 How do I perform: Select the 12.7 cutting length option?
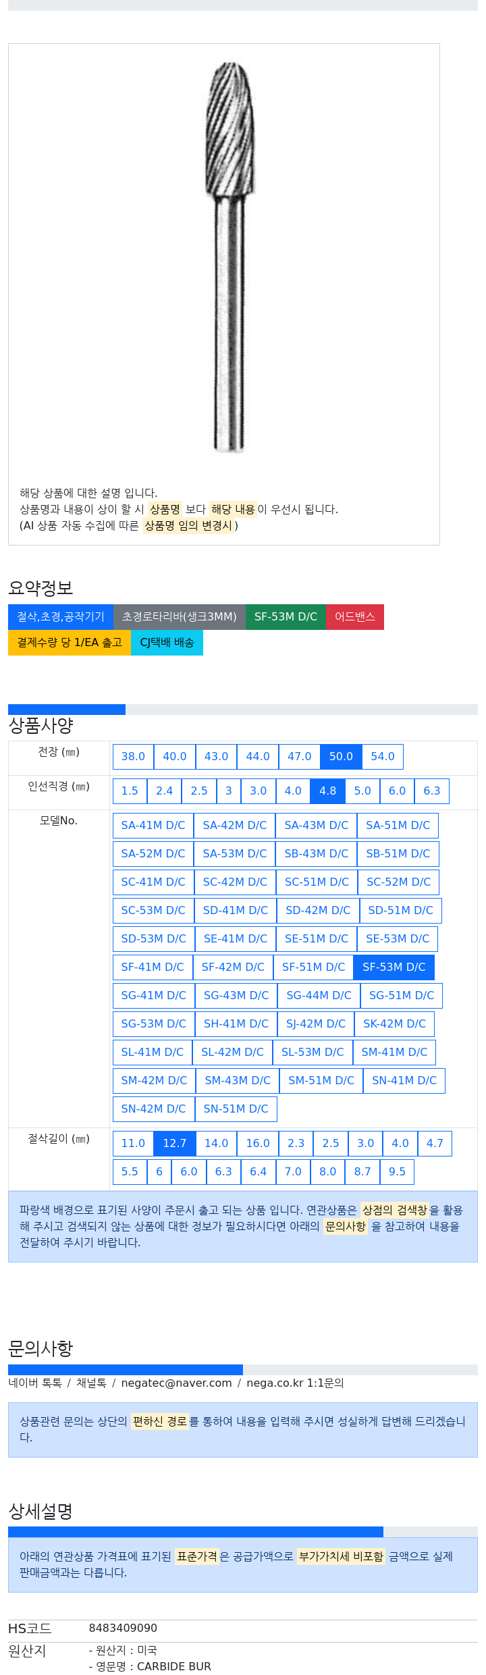click(175, 1144)
